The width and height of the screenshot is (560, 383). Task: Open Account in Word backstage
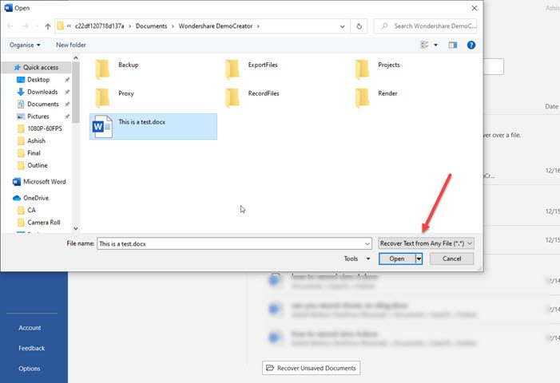30,328
